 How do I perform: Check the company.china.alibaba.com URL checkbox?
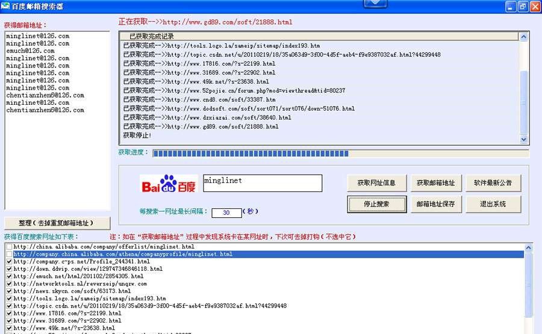pos(9,254)
